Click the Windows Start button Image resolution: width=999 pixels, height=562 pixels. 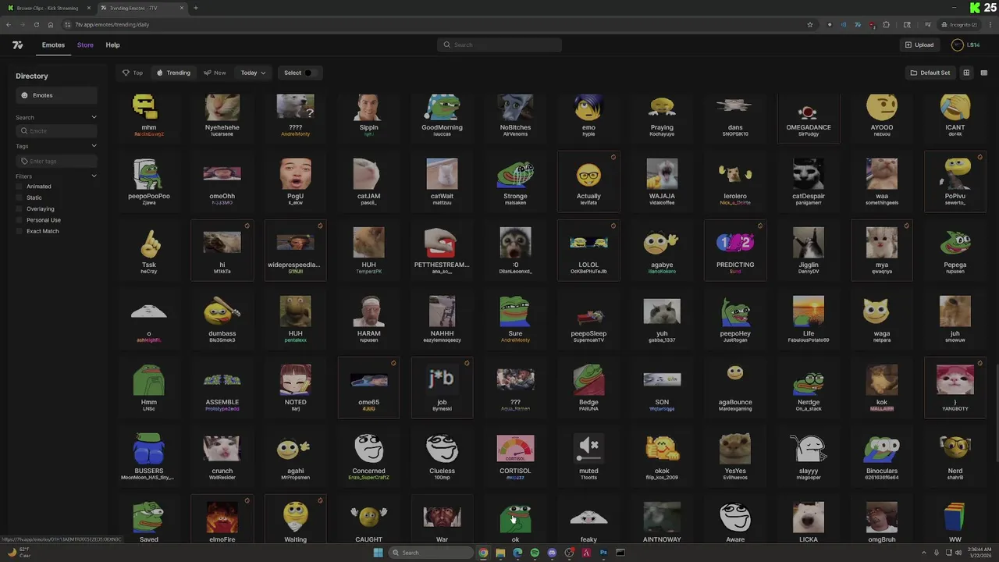pyautogui.click(x=379, y=553)
